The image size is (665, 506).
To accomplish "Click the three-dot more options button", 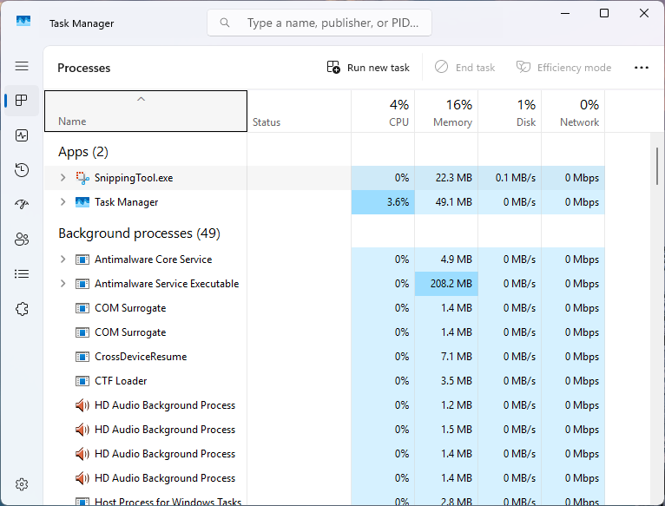I will tap(642, 68).
